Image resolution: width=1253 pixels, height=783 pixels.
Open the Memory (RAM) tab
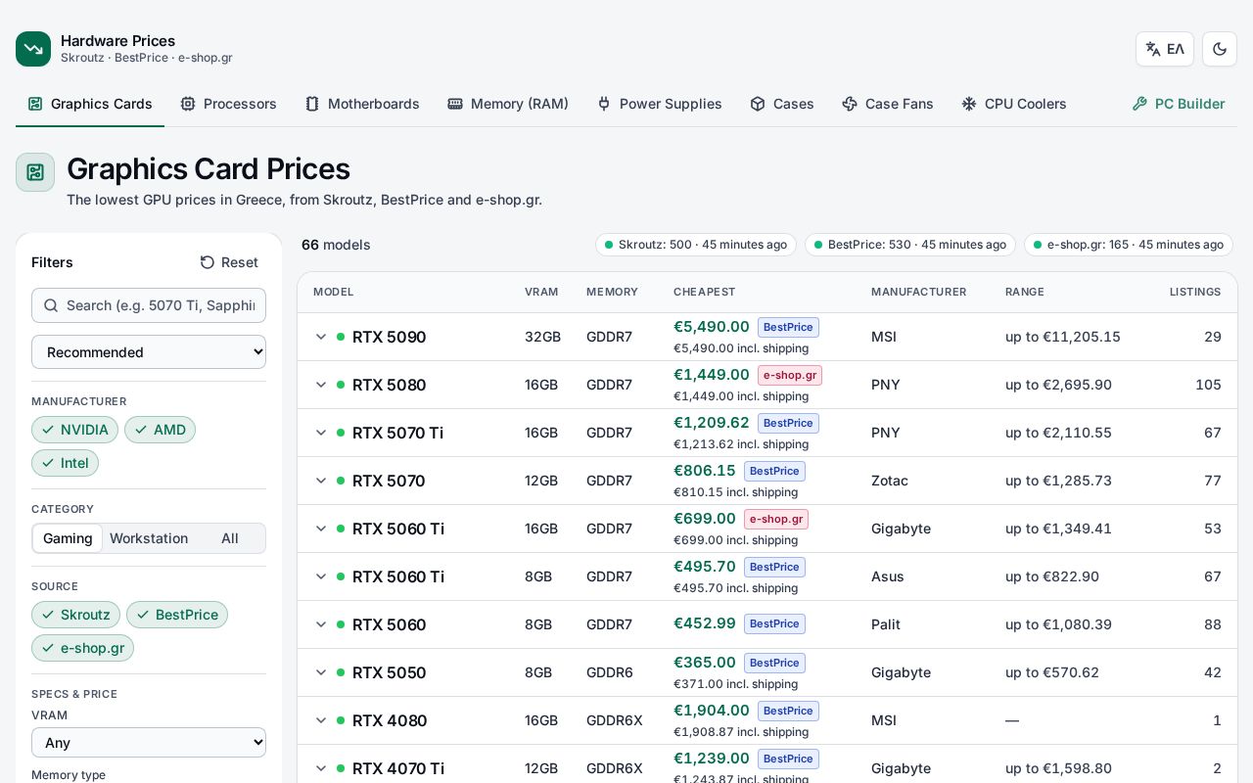(508, 104)
